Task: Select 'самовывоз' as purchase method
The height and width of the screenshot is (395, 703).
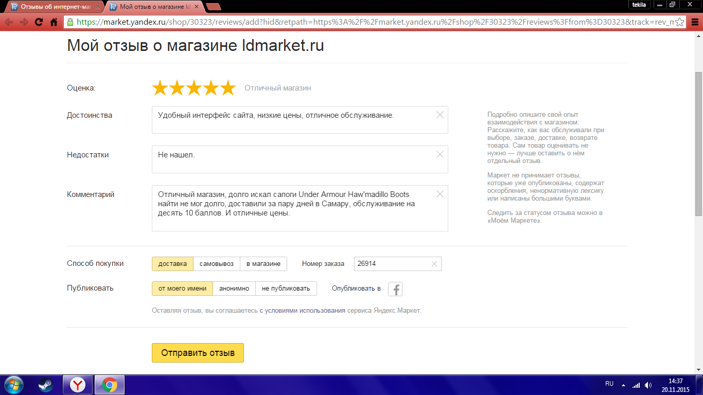Action: click(217, 264)
